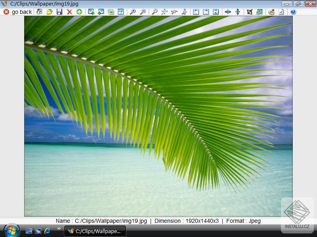The width and height of the screenshot is (317, 237).
Task: Open the Windows Start menu
Action: click(x=12, y=230)
